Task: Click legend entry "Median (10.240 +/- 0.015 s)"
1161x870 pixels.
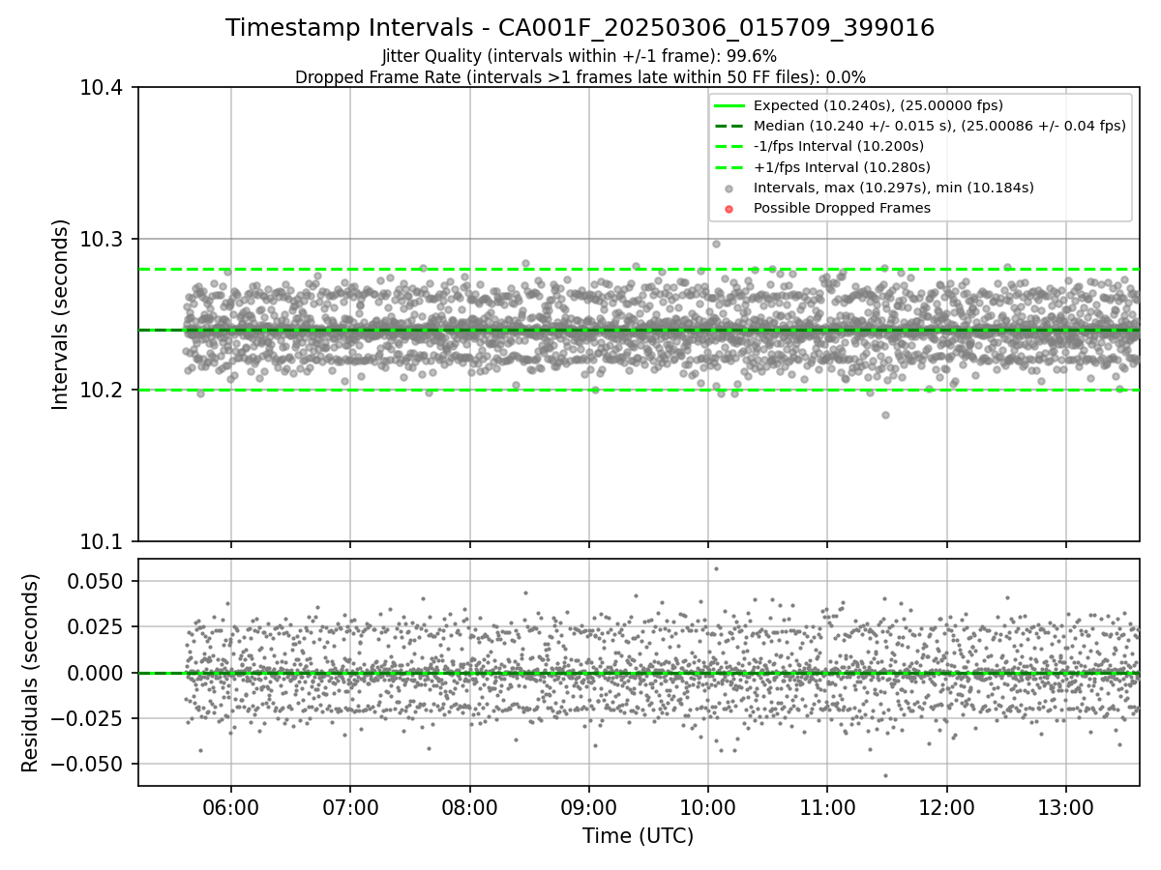Action: [x=939, y=126]
